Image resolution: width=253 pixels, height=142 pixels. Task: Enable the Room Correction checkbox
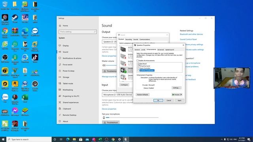(138, 68)
